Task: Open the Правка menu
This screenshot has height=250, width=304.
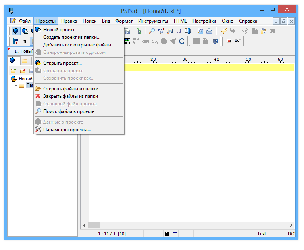Action: (x=69, y=21)
